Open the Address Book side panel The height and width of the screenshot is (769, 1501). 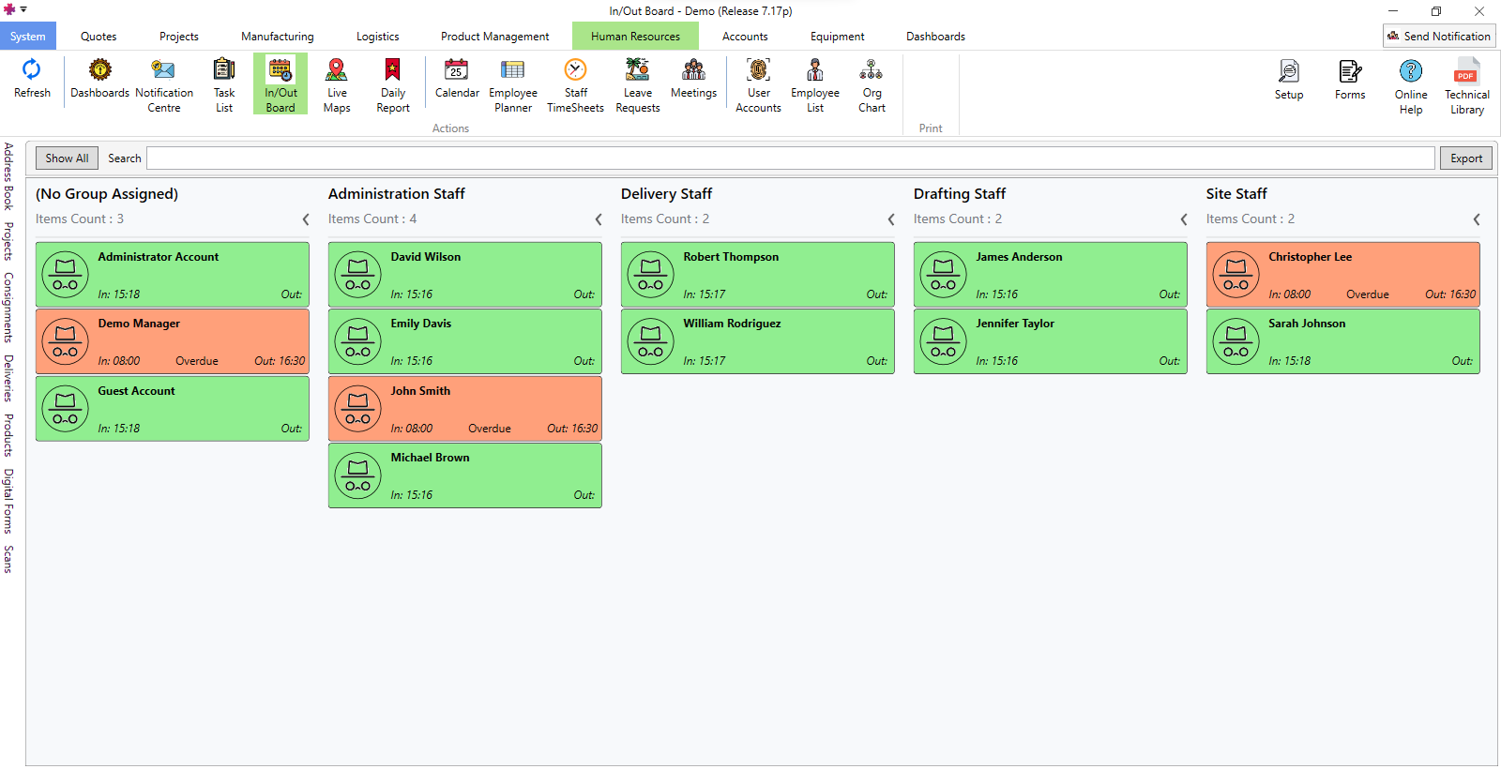pos(8,175)
